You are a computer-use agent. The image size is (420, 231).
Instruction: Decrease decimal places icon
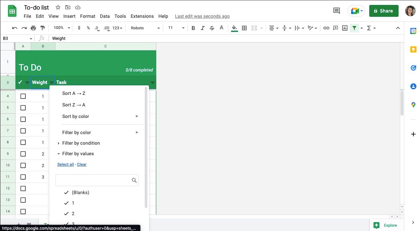[97, 28]
